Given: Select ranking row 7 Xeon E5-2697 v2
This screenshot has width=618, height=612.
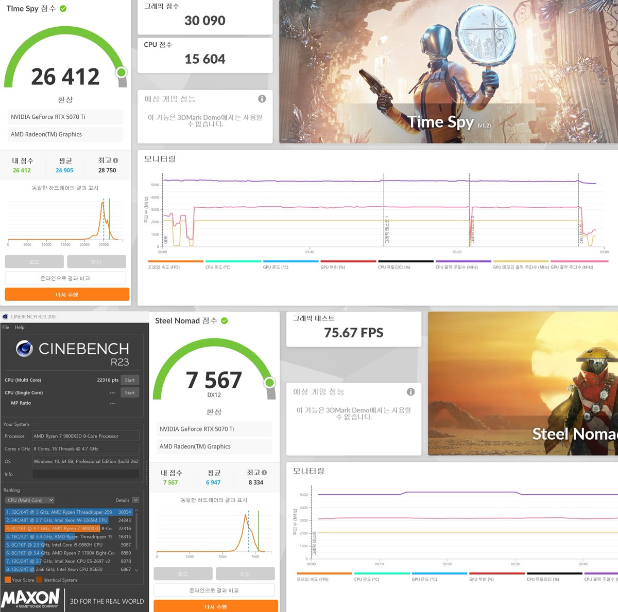Looking at the screenshot, I should 69,562.
